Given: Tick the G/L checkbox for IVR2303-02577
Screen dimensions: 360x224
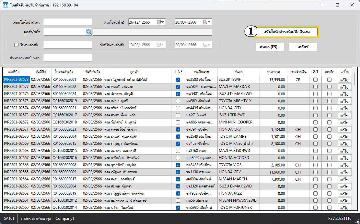Looking at the screenshot, I should pyautogui.click(x=315, y=87).
